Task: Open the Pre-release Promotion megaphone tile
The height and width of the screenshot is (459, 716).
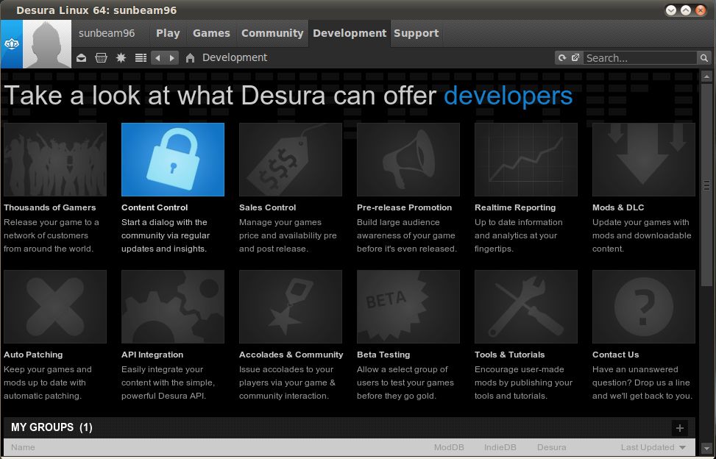Action: (x=408, y=160)
